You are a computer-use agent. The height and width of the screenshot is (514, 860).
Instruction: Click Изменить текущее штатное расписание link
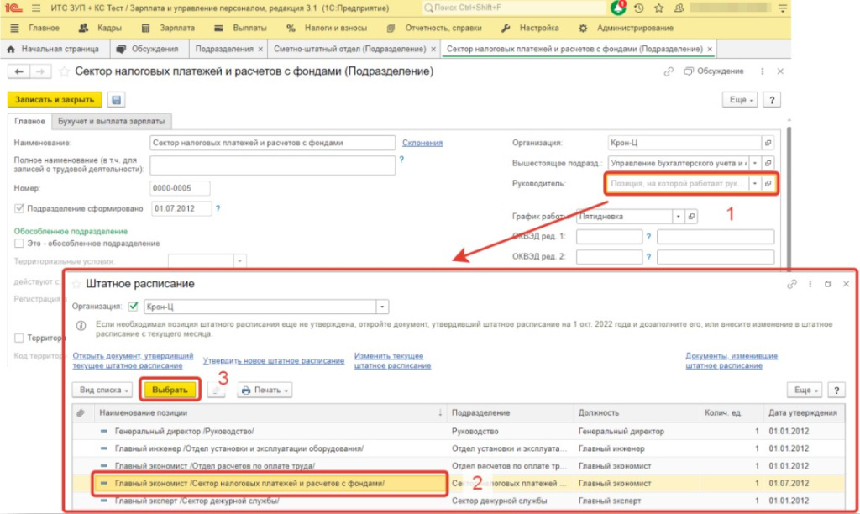[x=393, y=360]
